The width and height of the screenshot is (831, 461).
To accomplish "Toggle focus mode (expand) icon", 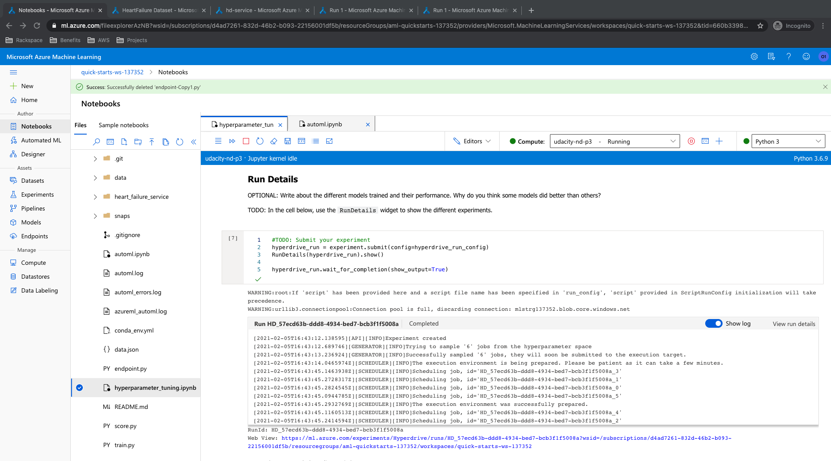I will pyautogui.click(x=329, y=141).
